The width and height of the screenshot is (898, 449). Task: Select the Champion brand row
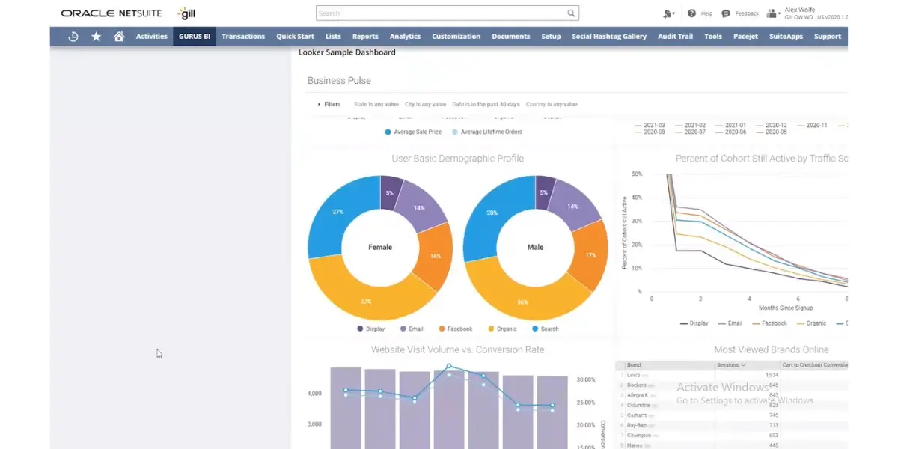[x=731, y=435]
